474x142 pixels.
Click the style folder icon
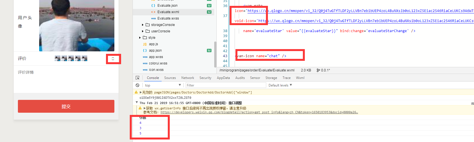[x=145, y=38]
